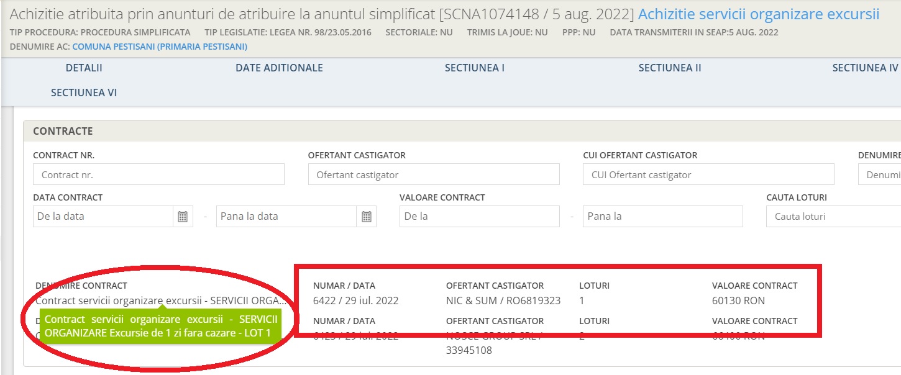Focus the Ofertant castigator search field
901x375 pixels.
434,174
